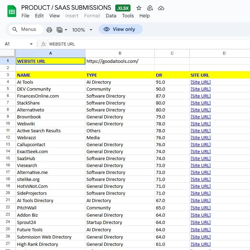Screen dimensions: 250x250
Task: Click the View only button
Action: coord(120,29)
